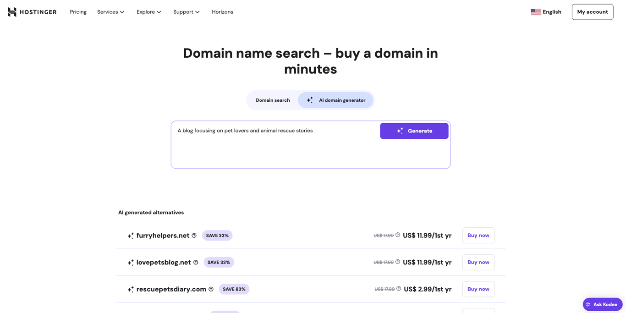Click the Generate button
626x313 pixels.
click(414, 131)
